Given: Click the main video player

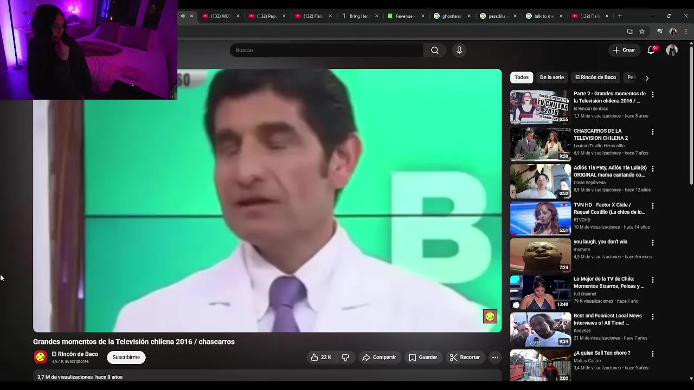Looking at the screenshot, I should [267, 200].
